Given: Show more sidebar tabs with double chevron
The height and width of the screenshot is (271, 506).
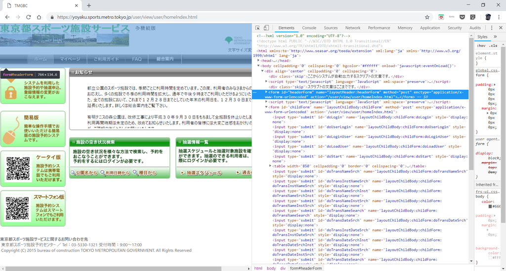Looking at the screenshot, I should coord(495,37).
